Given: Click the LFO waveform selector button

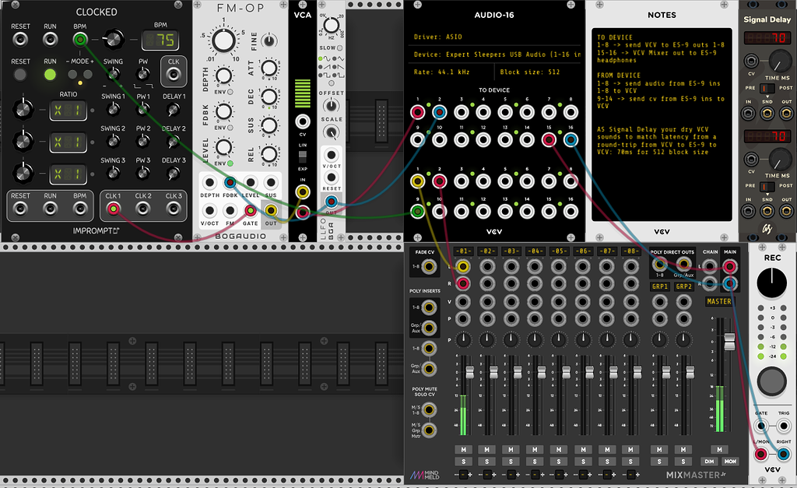Looking at the screenshot, I should [332, 83].
